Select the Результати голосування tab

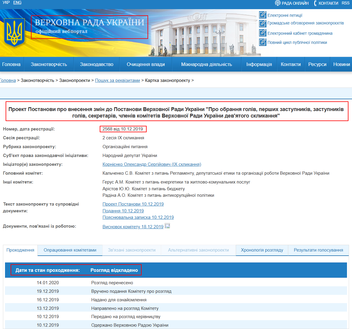tap(318, 250)
